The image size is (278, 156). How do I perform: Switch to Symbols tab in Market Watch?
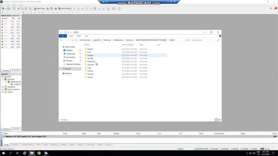click(6, 70)
